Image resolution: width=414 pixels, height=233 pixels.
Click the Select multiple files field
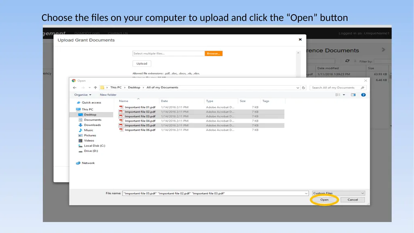(x=169, y=53)
